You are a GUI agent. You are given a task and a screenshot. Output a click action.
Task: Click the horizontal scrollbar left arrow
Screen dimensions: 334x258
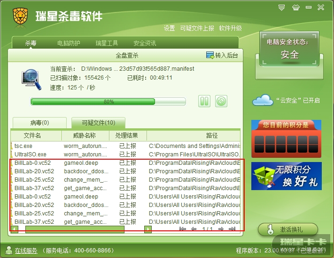pyautogui.click(x=14, y=229)
